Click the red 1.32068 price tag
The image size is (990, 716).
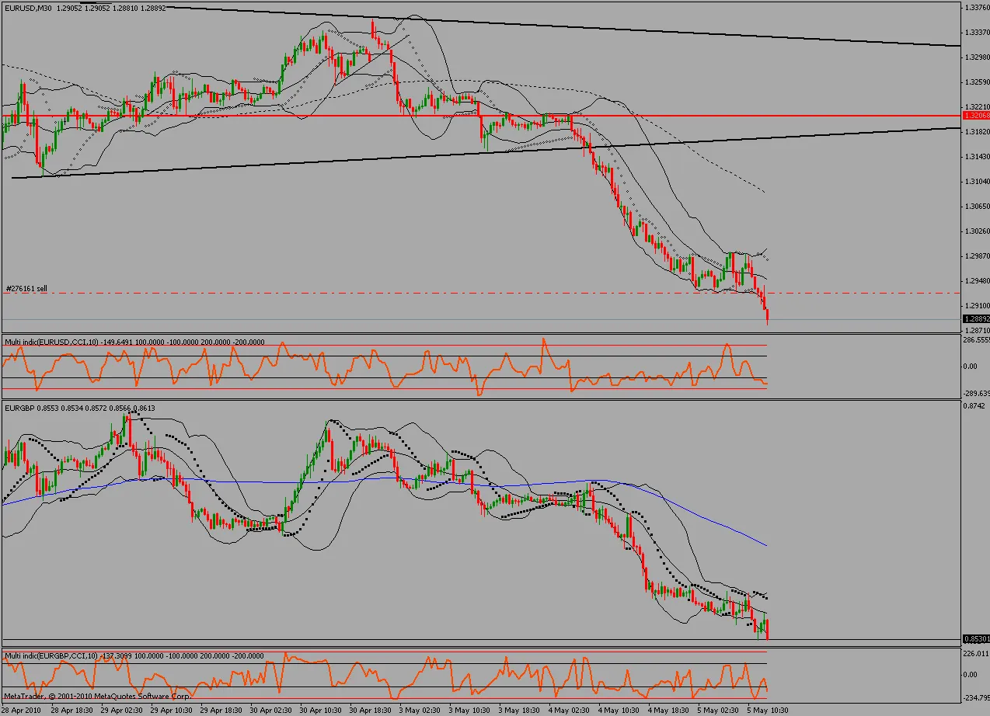point(973,114)
